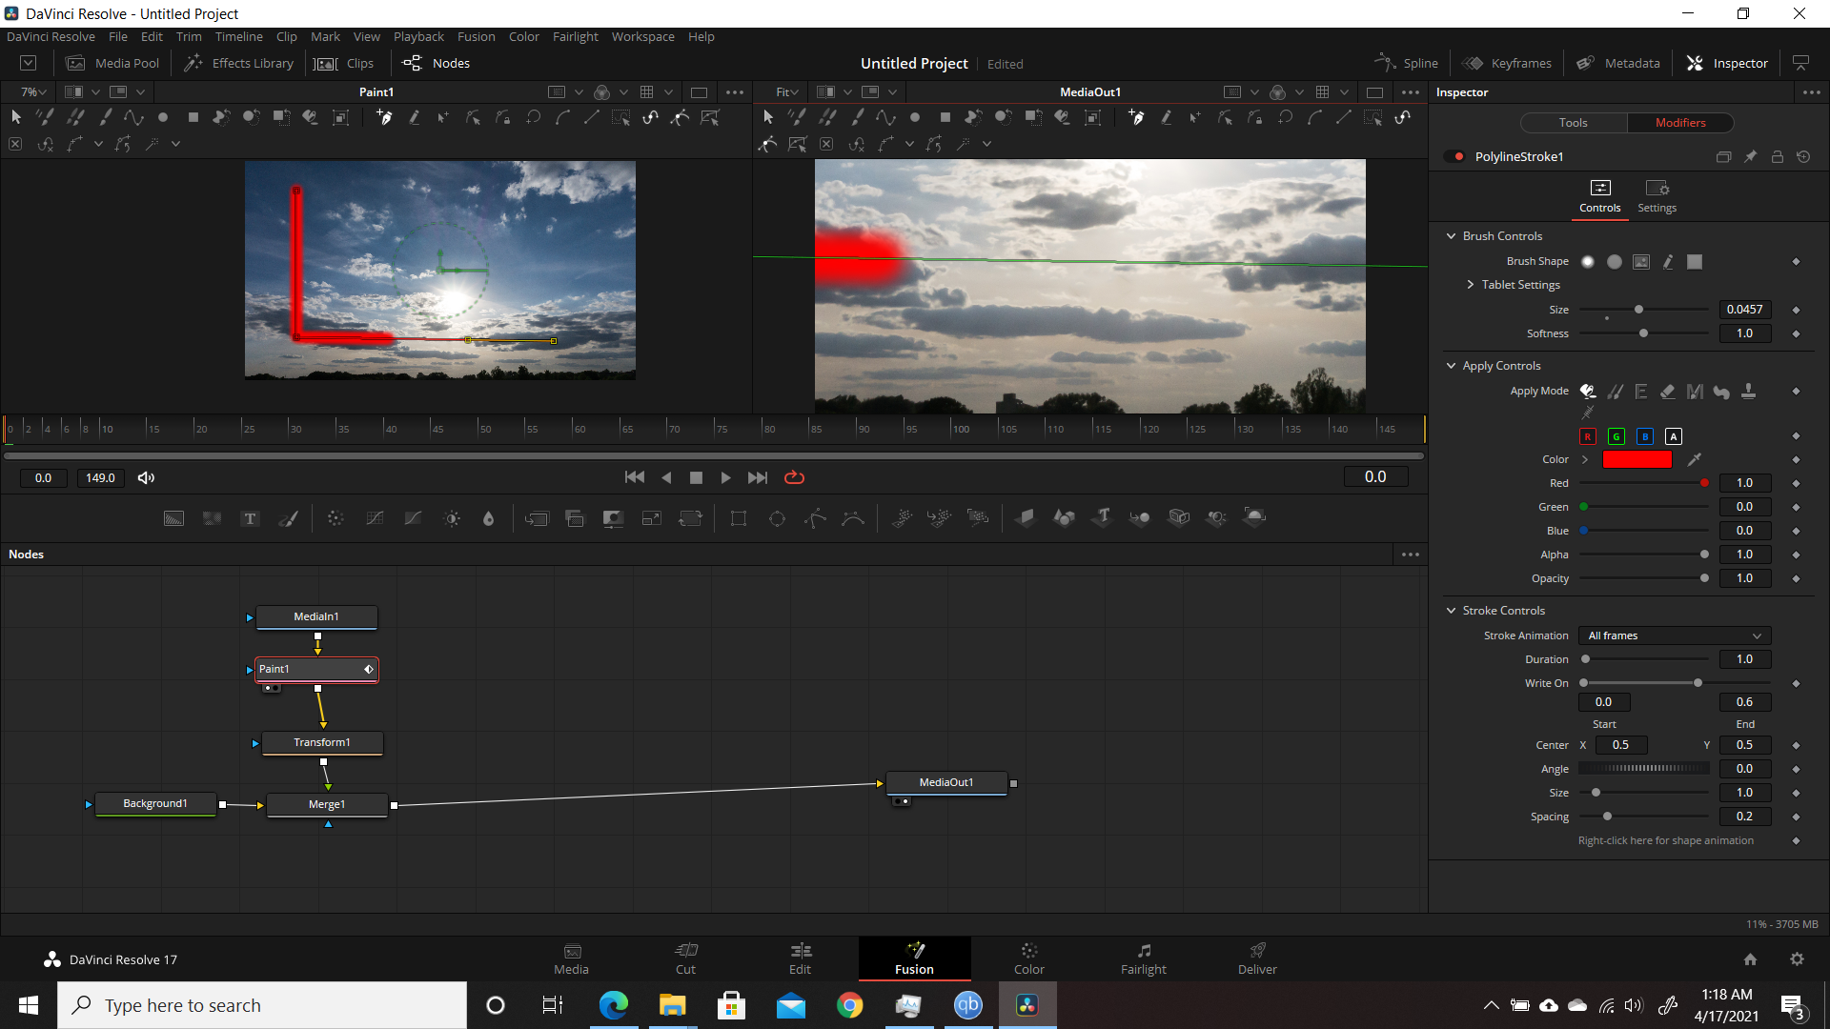This screenshot has height=1029, width=1830.
Task: Mute audio with the speaker icon
Action: pyautogui.click(x=146, y=478)
